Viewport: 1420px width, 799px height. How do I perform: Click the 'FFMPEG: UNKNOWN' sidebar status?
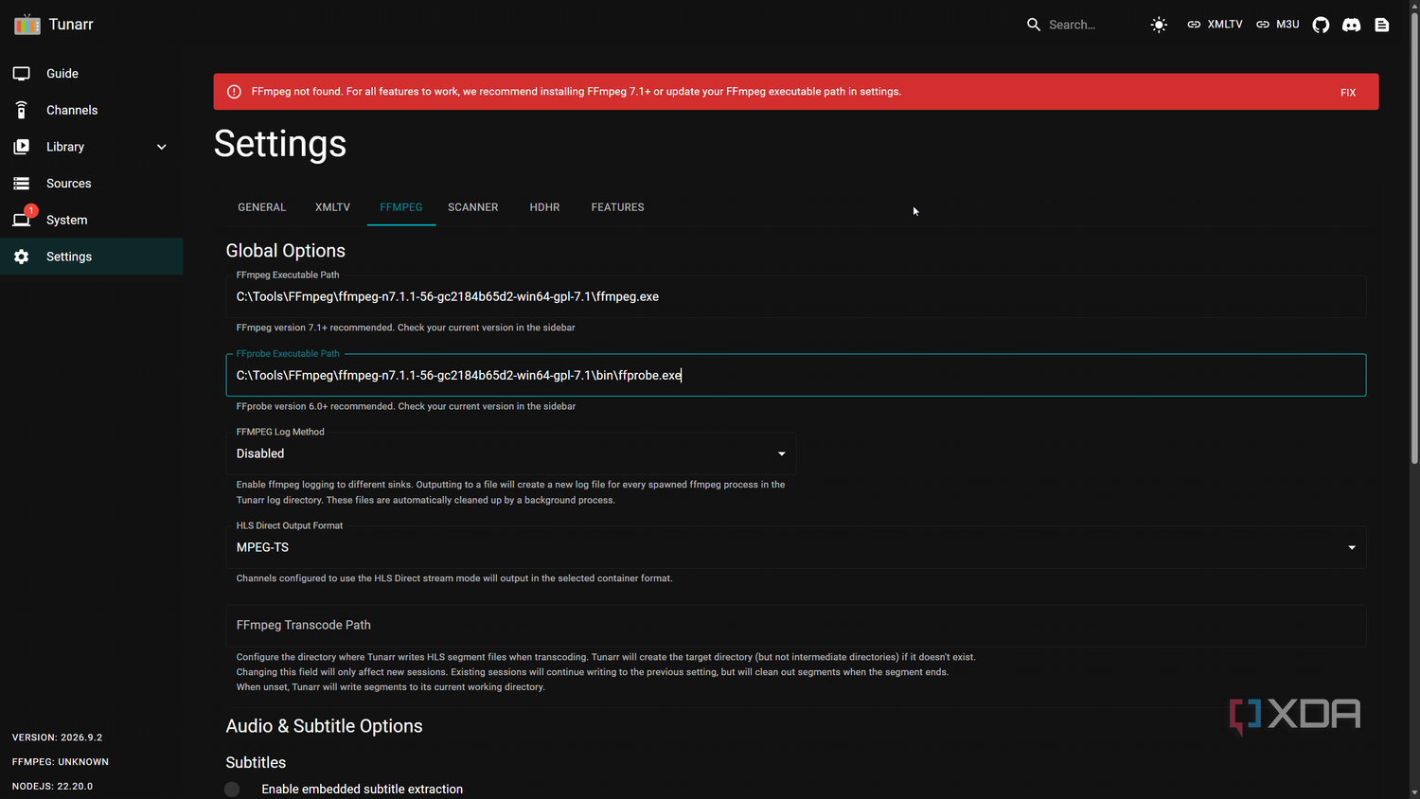pos(61,762)
